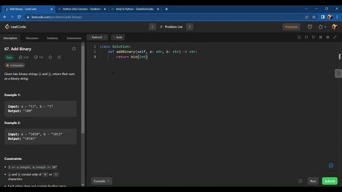Click the keyboard shortcuts icon

pos(321,37)
